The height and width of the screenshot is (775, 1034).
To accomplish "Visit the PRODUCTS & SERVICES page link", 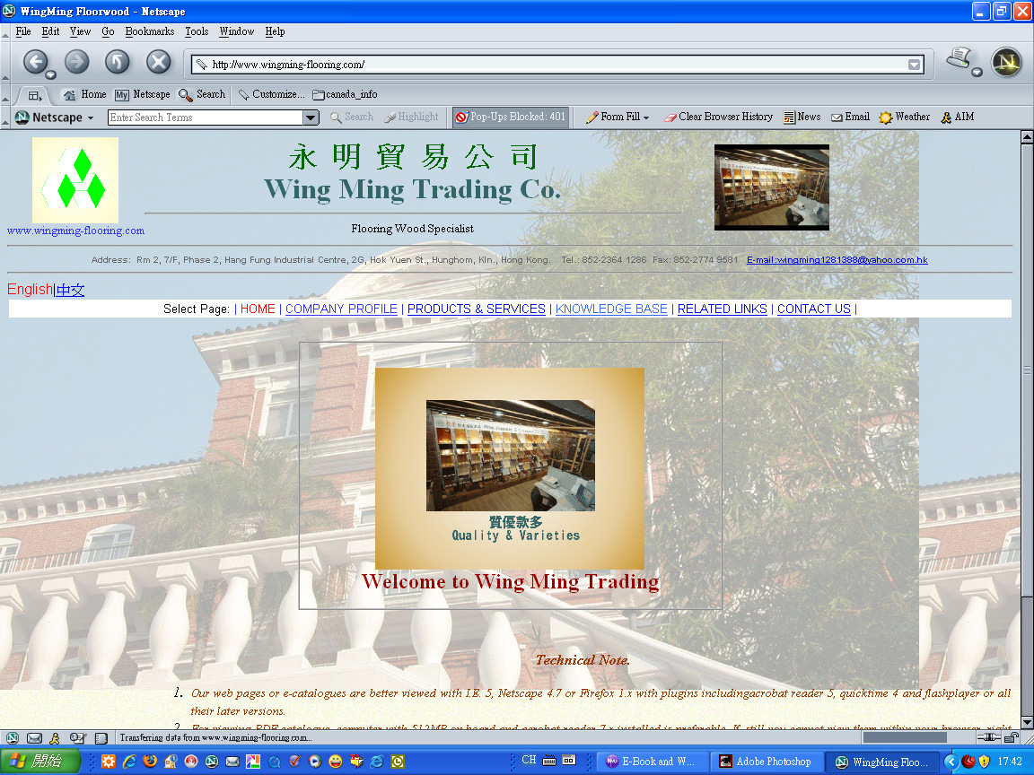I will (x=476, y=309).
